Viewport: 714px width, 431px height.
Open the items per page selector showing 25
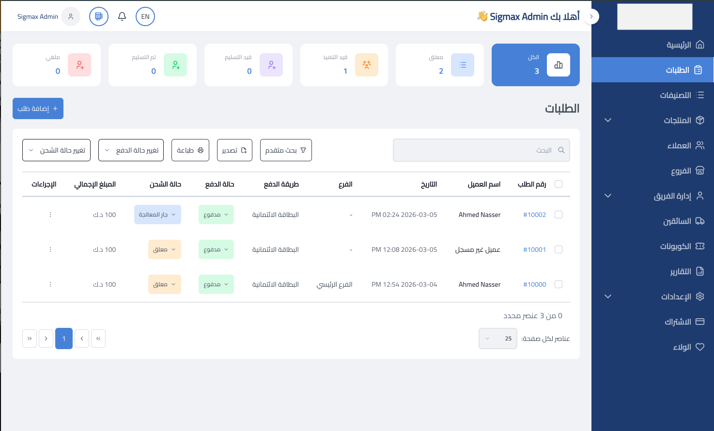click(497, 338)
